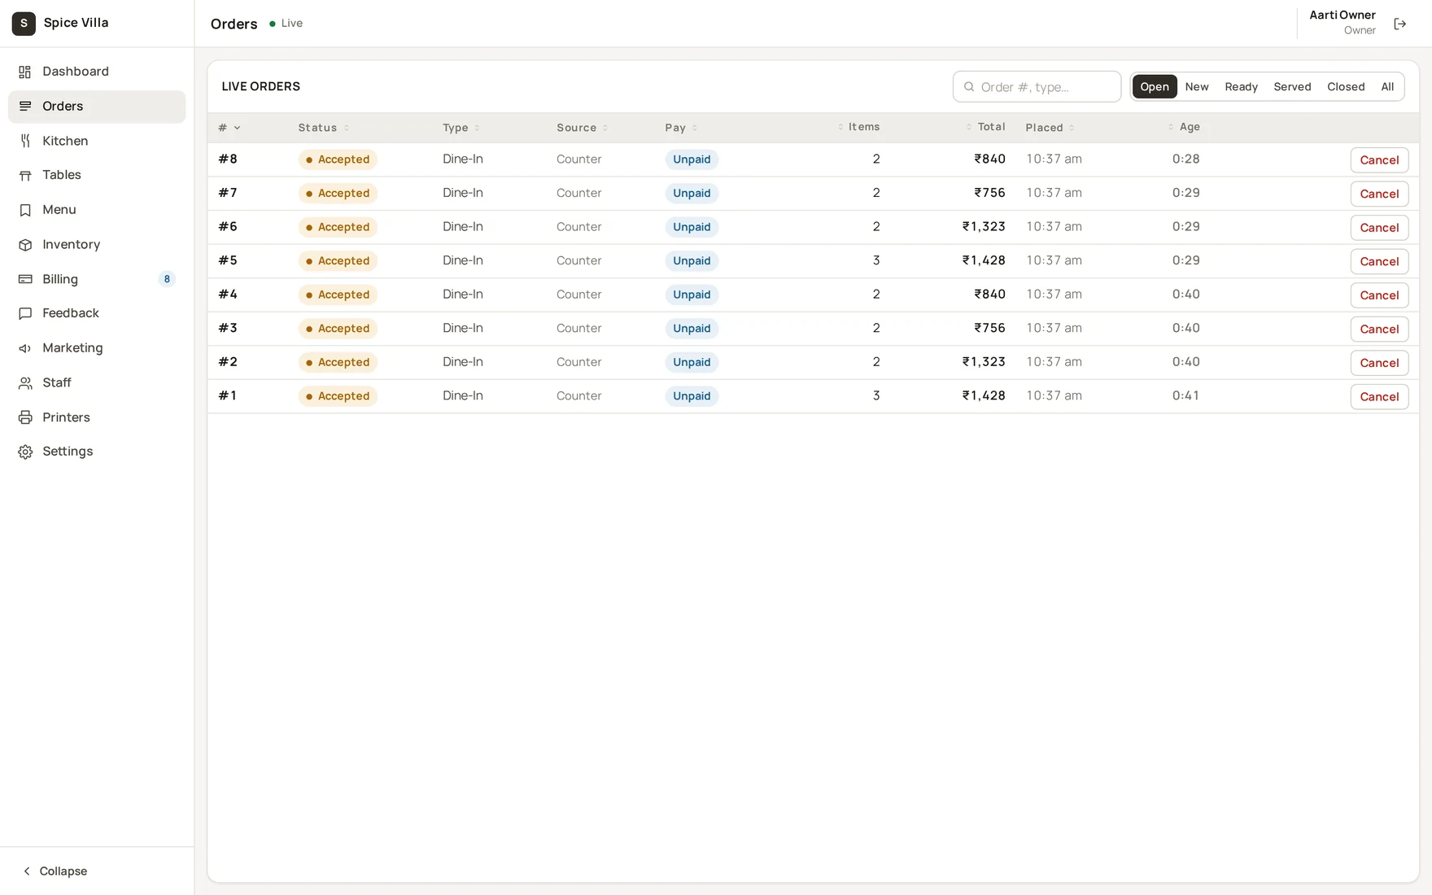This screenshot has height=895, width=1432.
Task: Click Aarti Owner profile name
Action: click(x=1342, y=15)
